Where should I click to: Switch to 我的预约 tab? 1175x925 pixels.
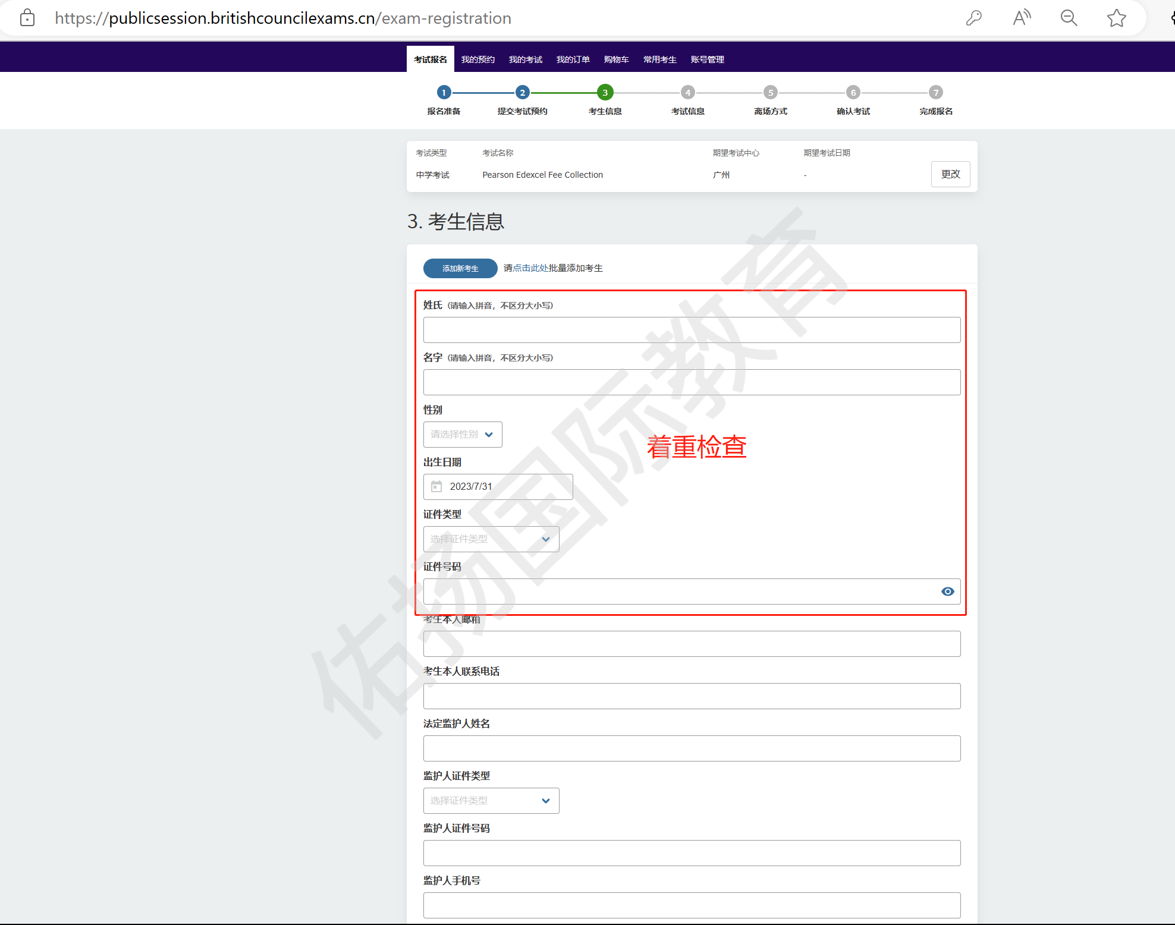coord(477,59)
